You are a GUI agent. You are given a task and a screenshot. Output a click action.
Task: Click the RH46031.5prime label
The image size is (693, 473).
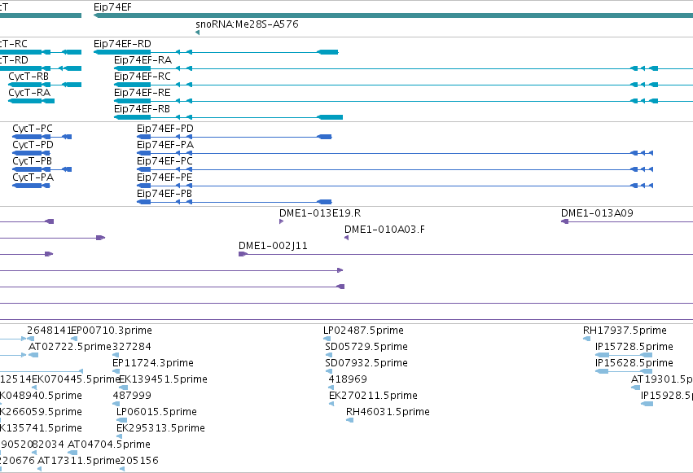point(388,412)
